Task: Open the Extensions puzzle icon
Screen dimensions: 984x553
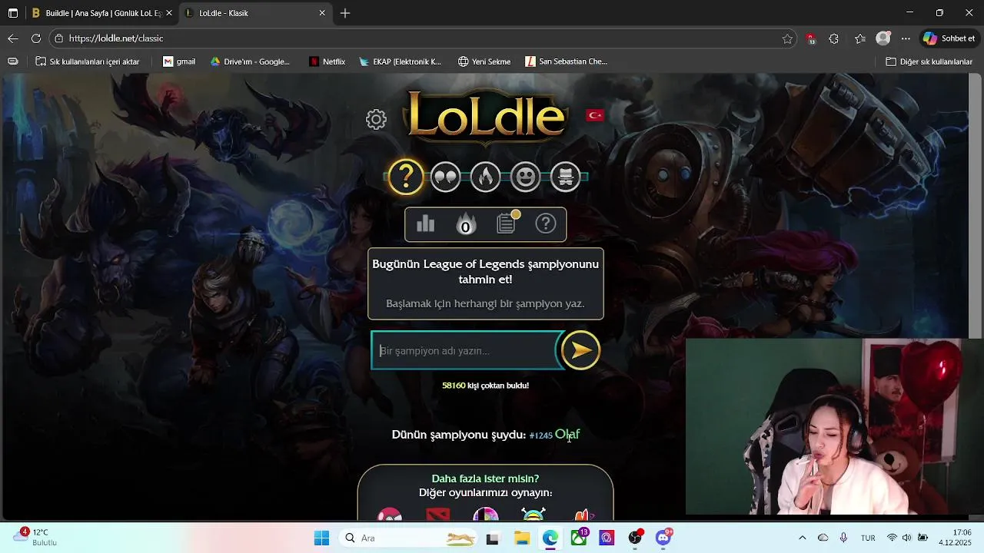Action: (834, 38)
